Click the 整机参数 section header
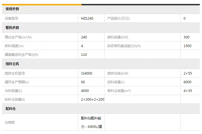The height and width of the screenshot is (134, 202). point(12,27)
